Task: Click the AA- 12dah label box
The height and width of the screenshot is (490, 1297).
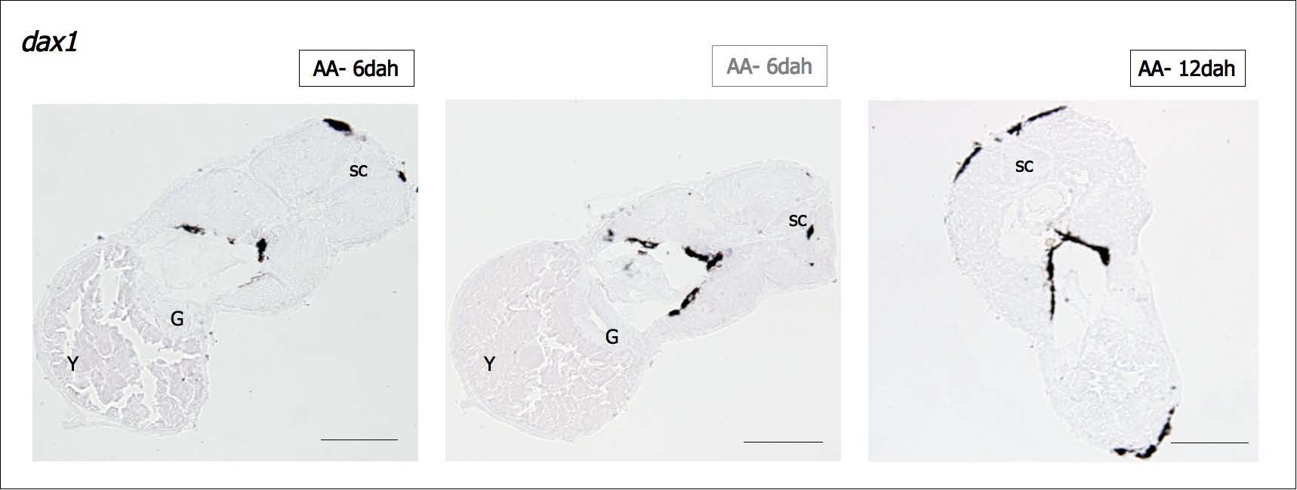Action: (1187, 69)
